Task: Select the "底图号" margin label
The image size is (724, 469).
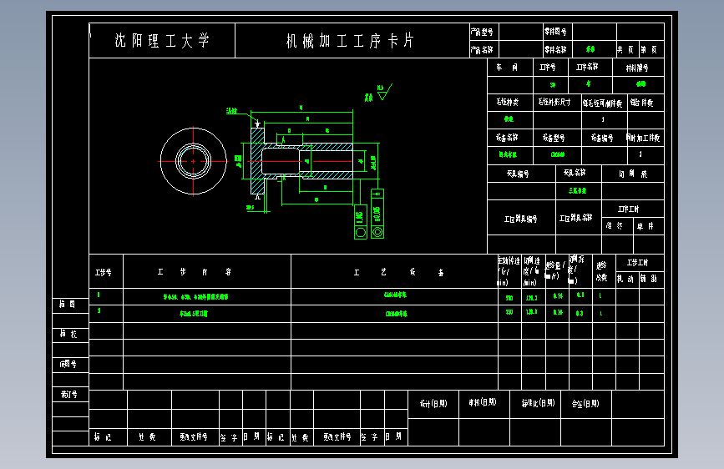Action: [68, 364]
